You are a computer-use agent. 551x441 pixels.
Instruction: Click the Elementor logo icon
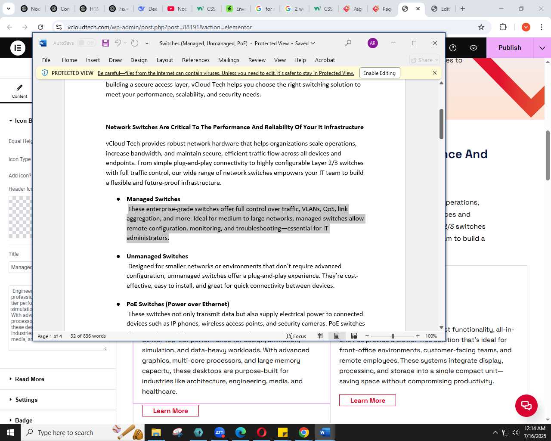coord(18,48)
